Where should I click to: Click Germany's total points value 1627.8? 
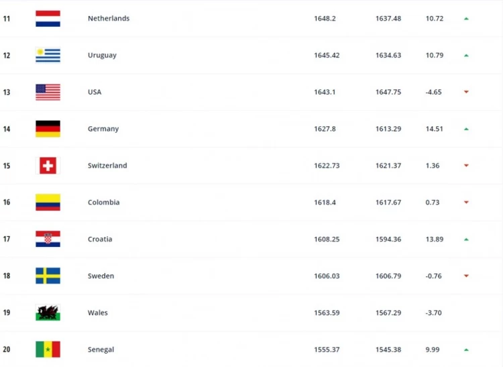pos(325,129)
